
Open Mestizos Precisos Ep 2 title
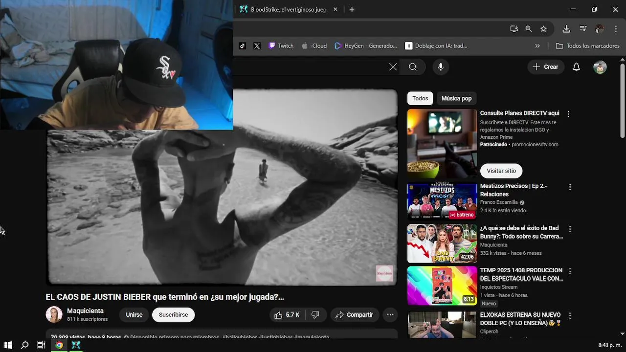coord(514,190)
